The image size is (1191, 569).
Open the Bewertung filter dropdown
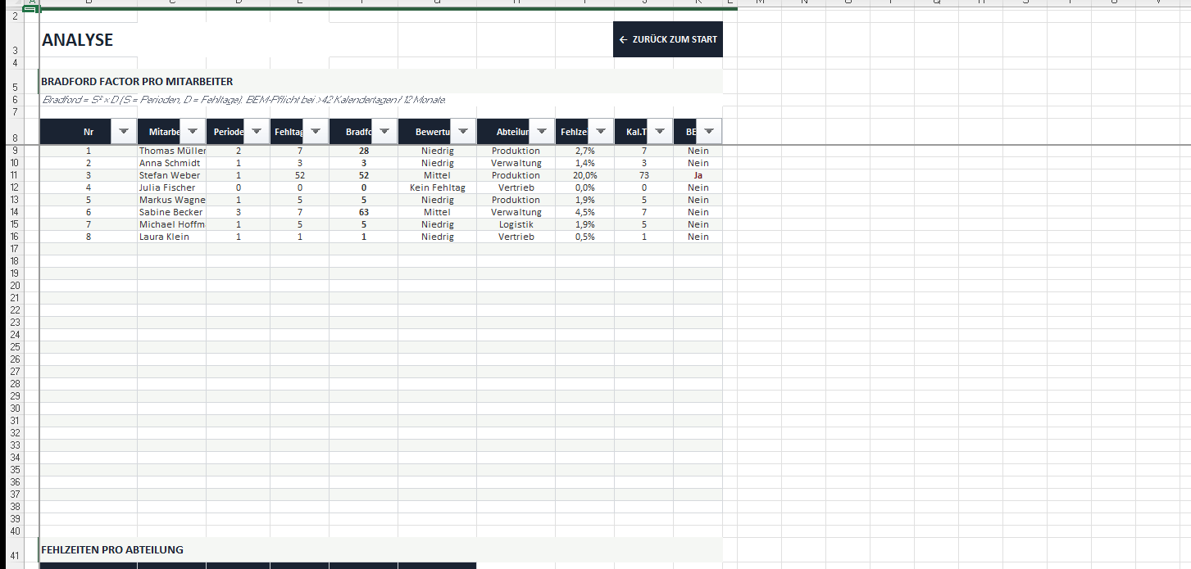click(x=463, y=131)
